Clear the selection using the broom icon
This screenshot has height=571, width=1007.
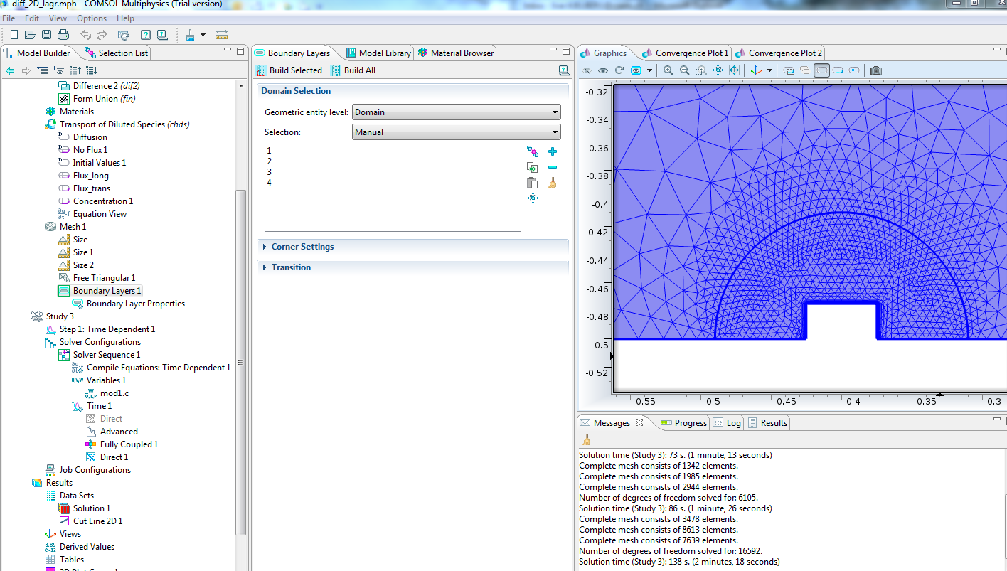(553, 183)
